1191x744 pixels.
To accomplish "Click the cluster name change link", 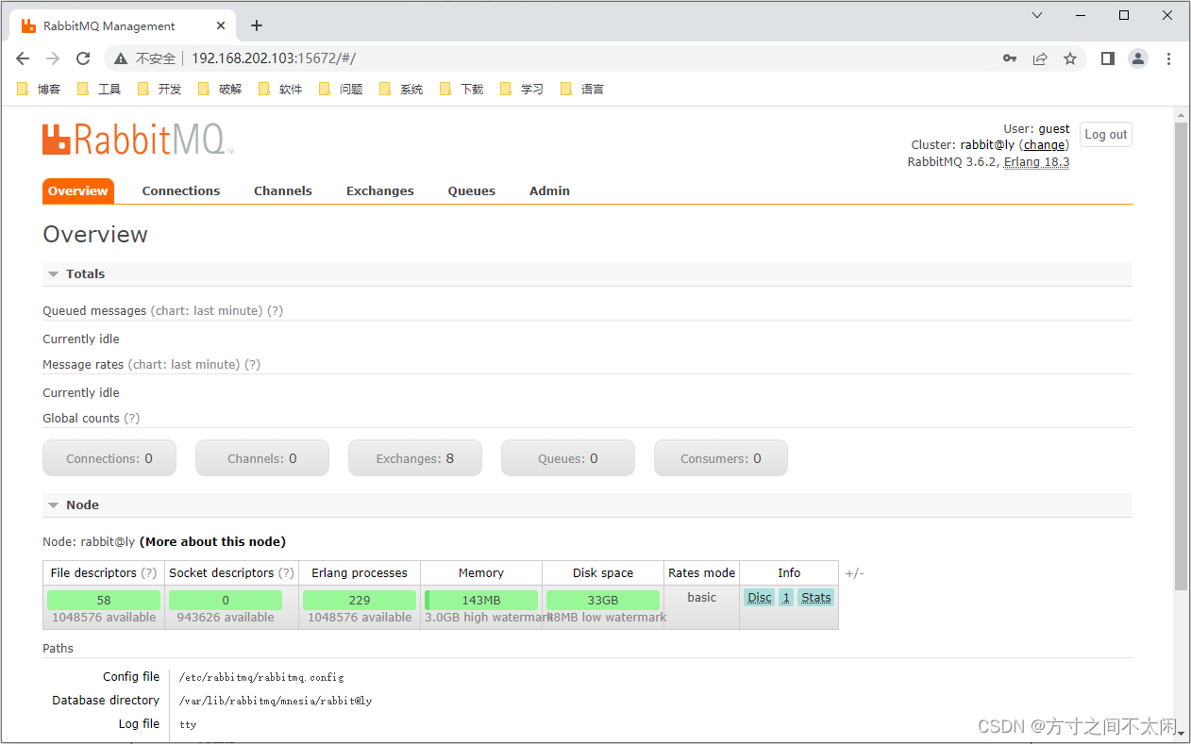I will point(1045,145).
